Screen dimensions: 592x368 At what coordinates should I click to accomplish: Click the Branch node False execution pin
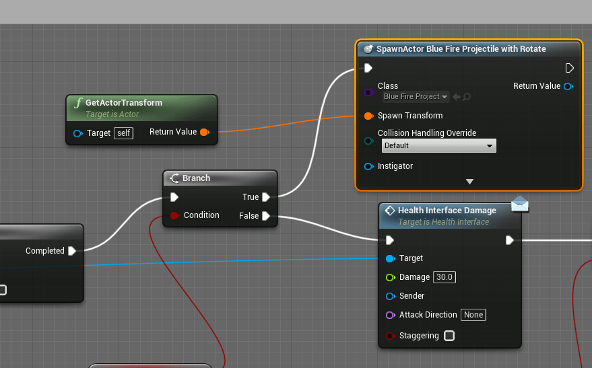[x=266, y=216]
